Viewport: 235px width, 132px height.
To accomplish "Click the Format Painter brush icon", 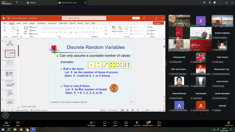I will (18, 34).
